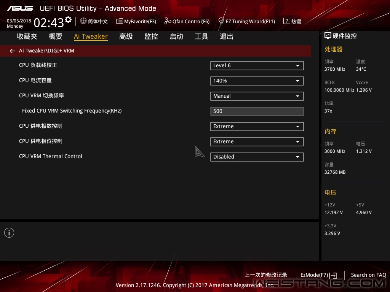Click the 1.312 V memory voltage value
The width and height of the screenshot is (390, 292).
(x=364, y=151)
